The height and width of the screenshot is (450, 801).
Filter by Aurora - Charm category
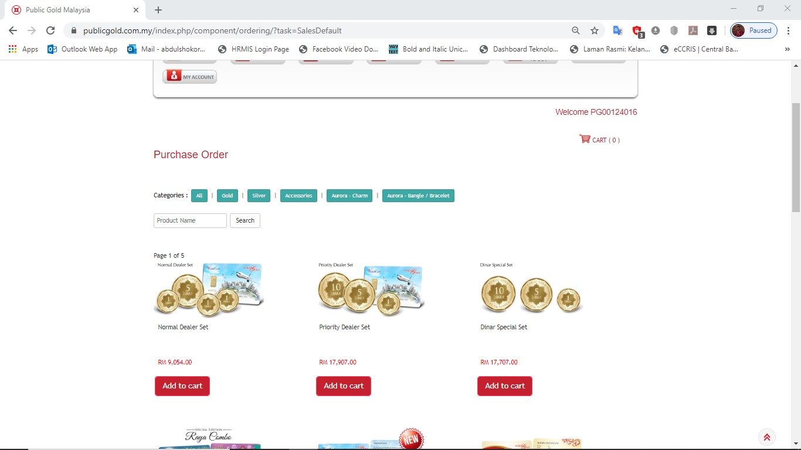pyautogui.click(x=349, y=196)
